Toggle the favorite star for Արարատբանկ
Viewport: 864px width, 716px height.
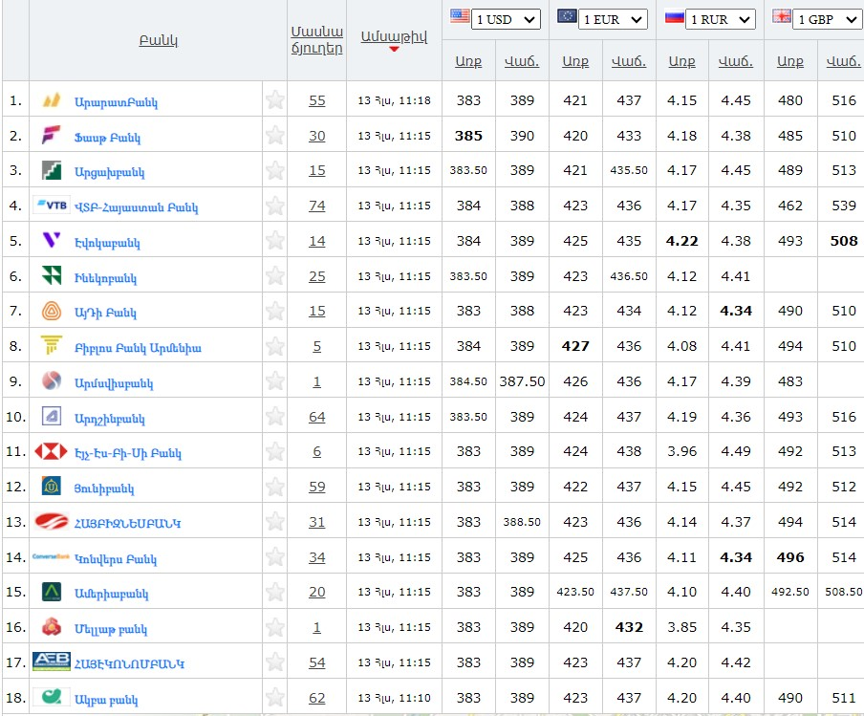point(275,100)
